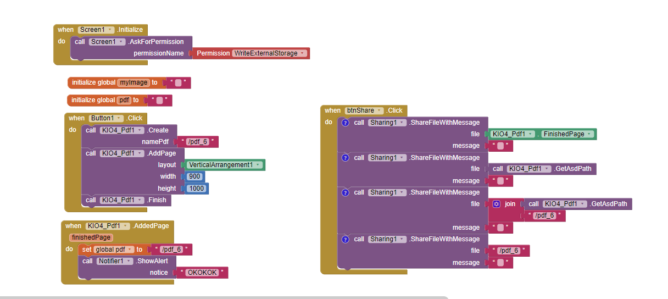This screenshot has width=668, height=299.
Task: Click the width value 900 field
Action: tap(194, 176)
